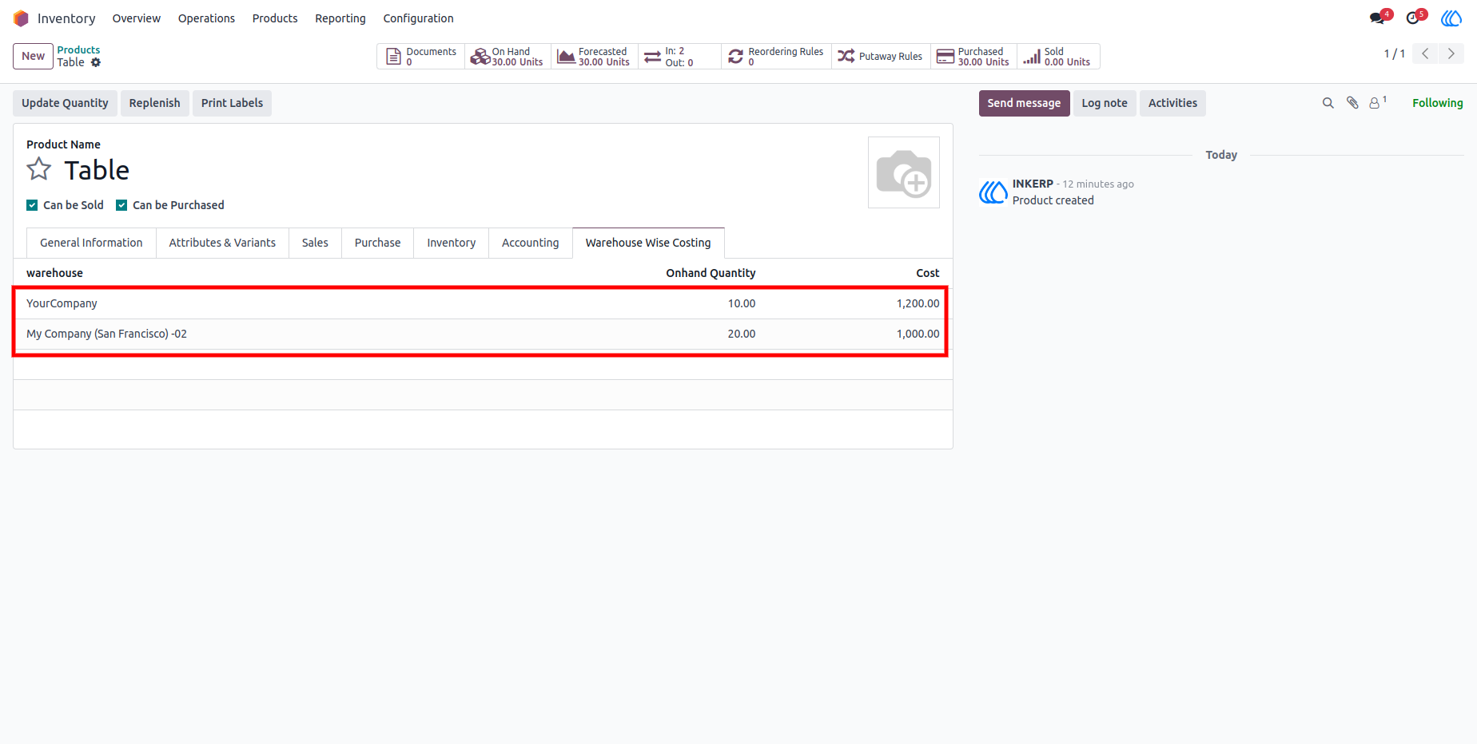Open the Operations menu
1477x744 pixels.
(x=206, y=18)
